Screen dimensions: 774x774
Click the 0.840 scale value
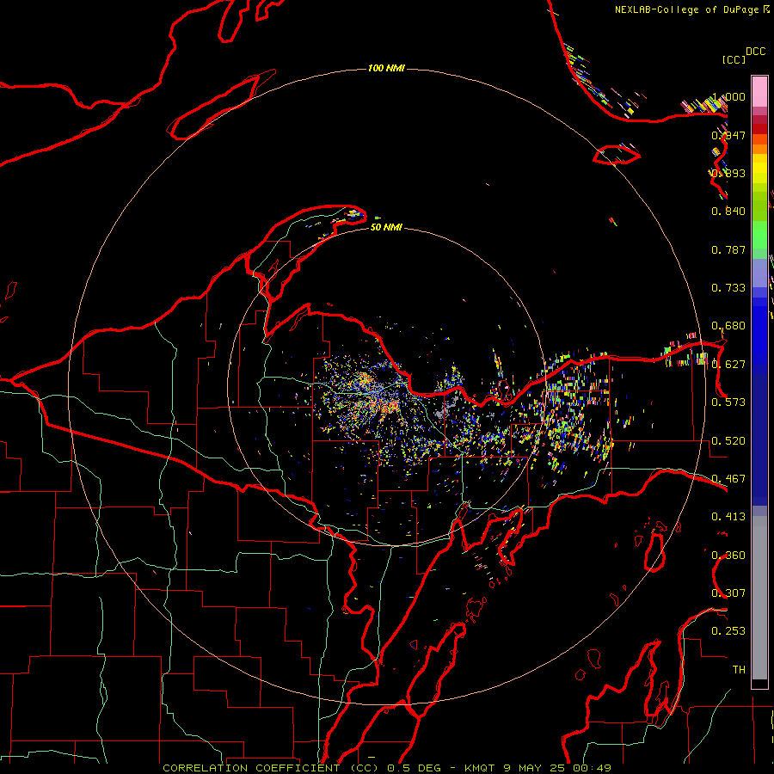click(x=728, y=212)
